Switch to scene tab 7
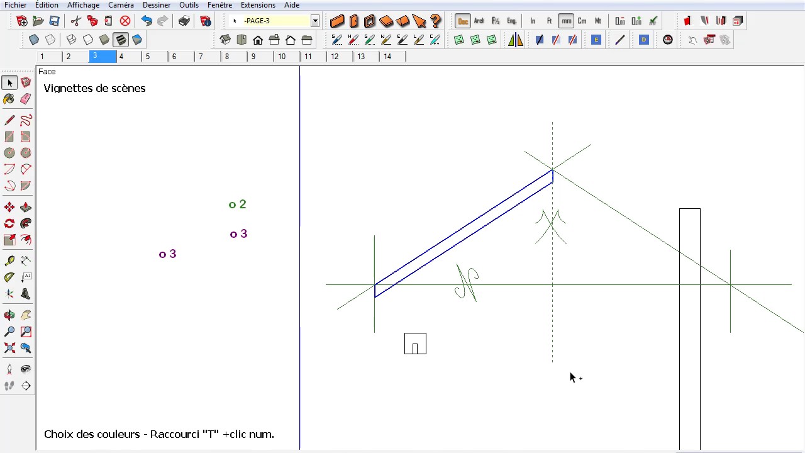805x453 pixels. point(208,56)
